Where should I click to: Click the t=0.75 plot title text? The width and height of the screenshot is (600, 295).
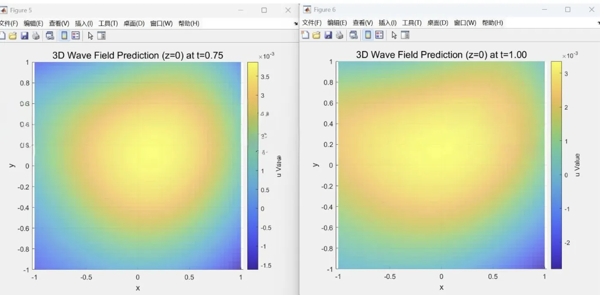pos(138,55)
